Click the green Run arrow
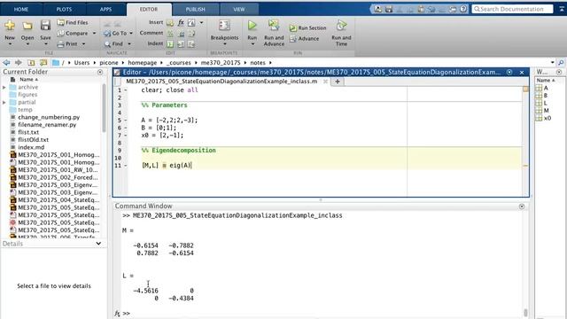The height and width of the screenshot is (319, 567). 252,26
